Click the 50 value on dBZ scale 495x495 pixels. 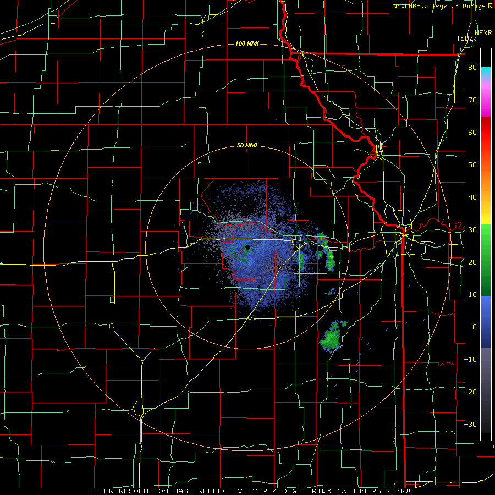(x=472, y=165)
